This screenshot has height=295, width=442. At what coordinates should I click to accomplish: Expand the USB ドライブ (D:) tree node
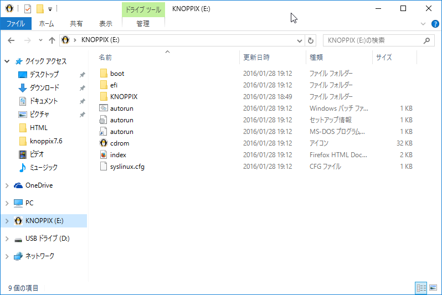click(7, 239)
